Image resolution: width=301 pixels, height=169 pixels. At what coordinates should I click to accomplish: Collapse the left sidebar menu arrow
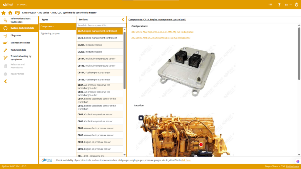click(x=5, y=81)
